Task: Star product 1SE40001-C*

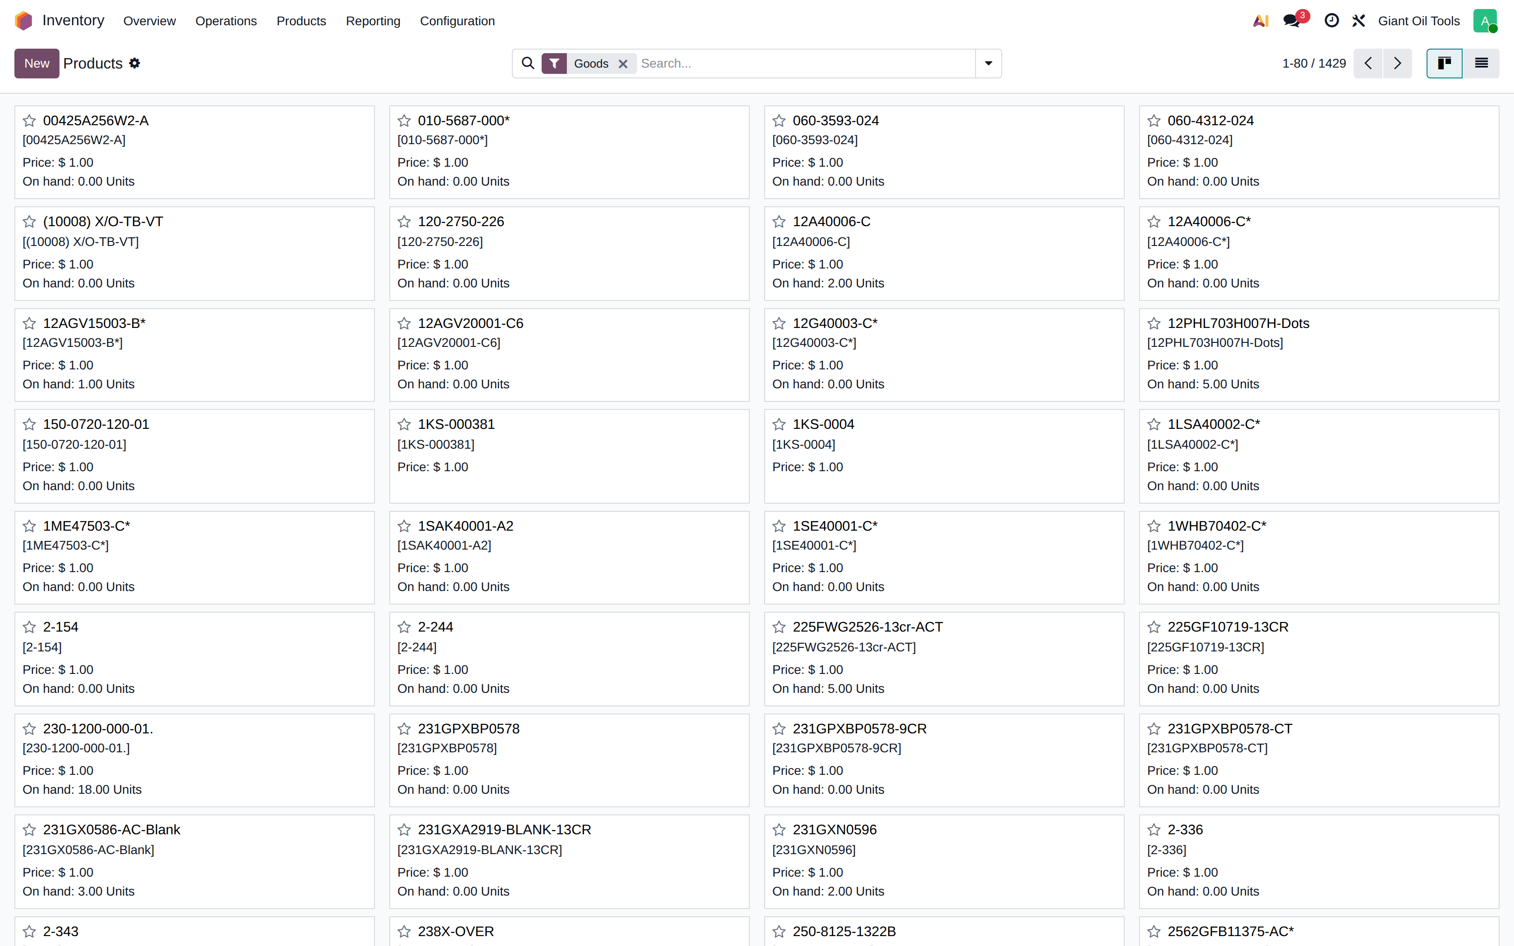Action: [779, 526]
